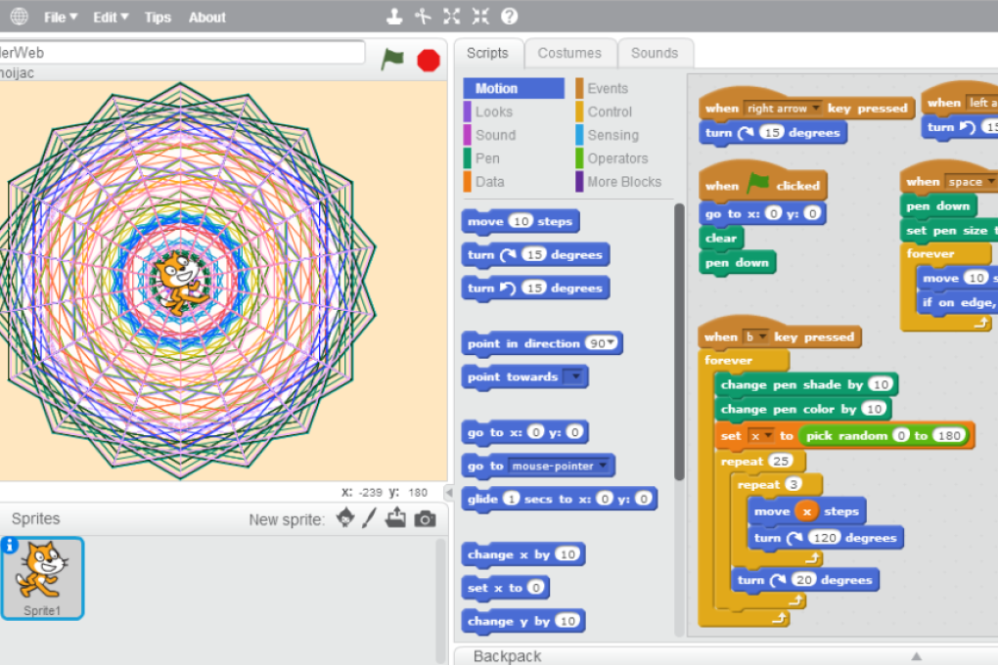Create new sprite from camera icon
Image resolution: width=998 pixels, height=665 pixels.
(x=423, y=519)
